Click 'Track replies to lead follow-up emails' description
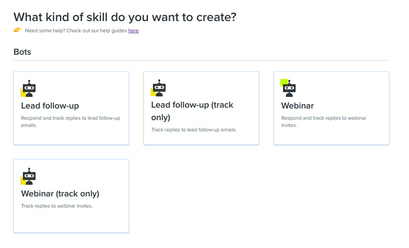 (x=194, y=130)
